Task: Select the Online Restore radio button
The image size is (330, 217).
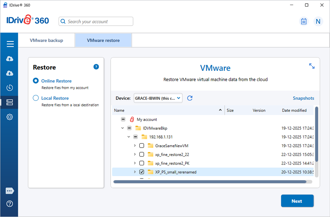Action: point(36,81)
